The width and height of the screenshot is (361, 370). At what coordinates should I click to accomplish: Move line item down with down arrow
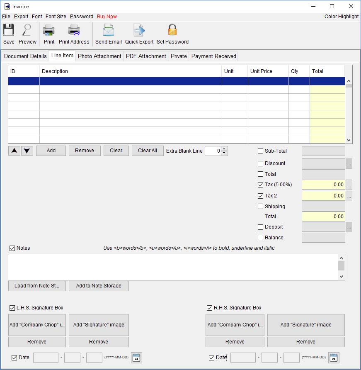tap(27, 151)
